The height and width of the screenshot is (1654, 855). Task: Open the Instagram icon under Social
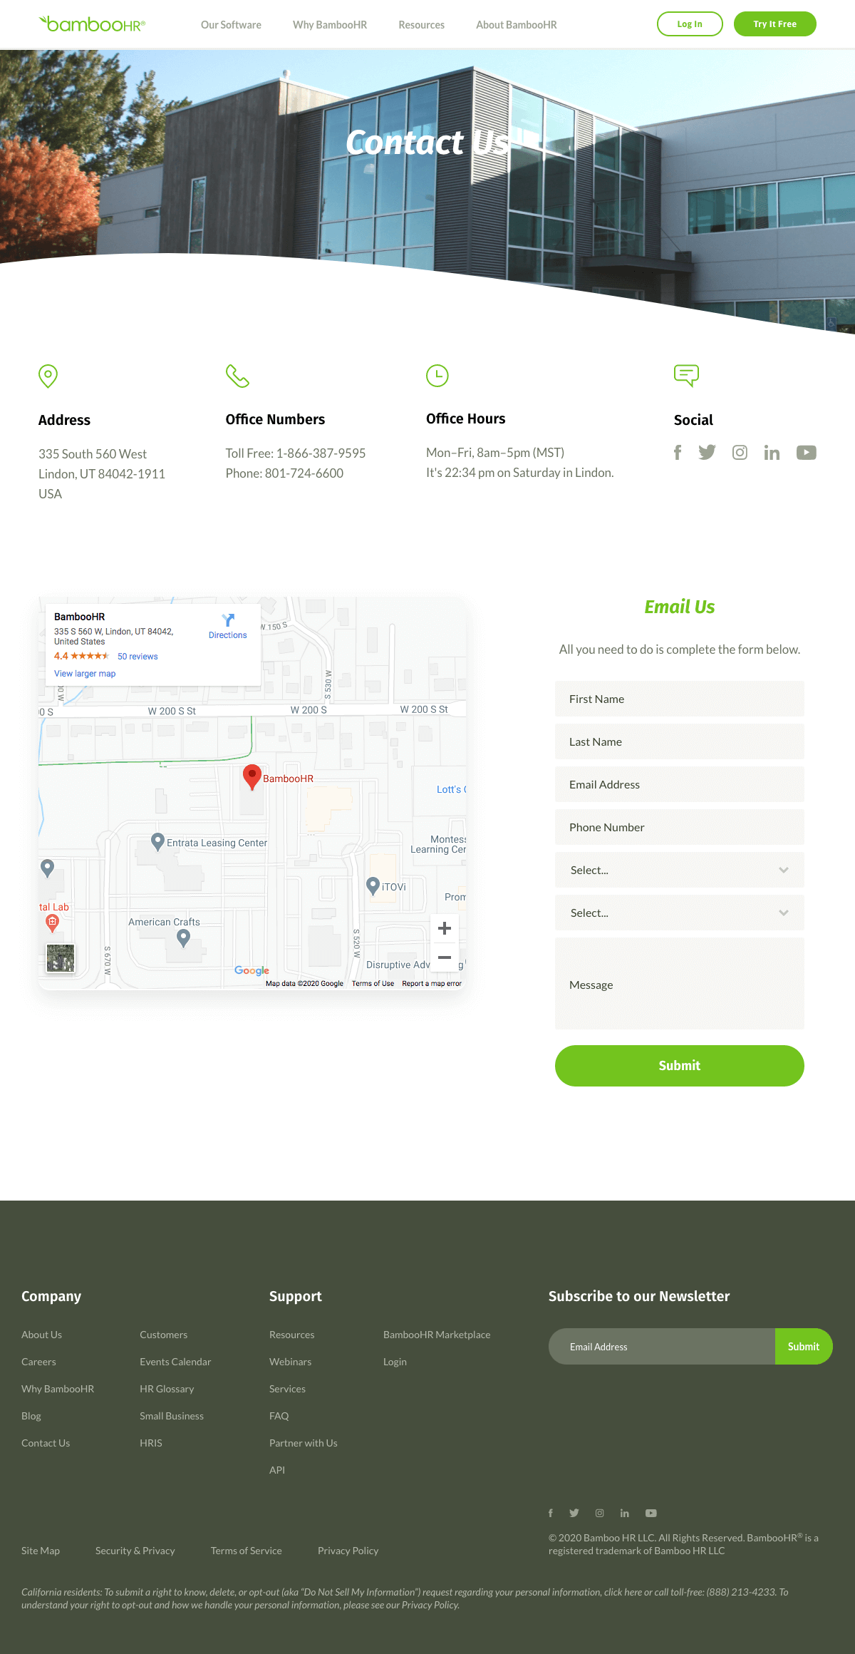[x=740, y=453]
